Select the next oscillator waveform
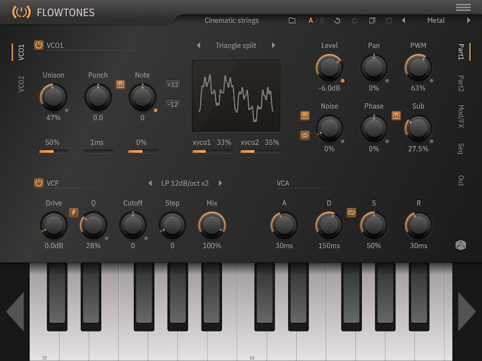This screenshot has width=482, height=361. pyautogui.click(x=273, y=45)
